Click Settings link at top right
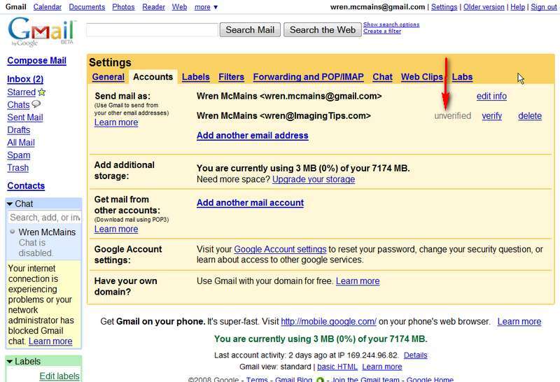 tap(444, 7)
